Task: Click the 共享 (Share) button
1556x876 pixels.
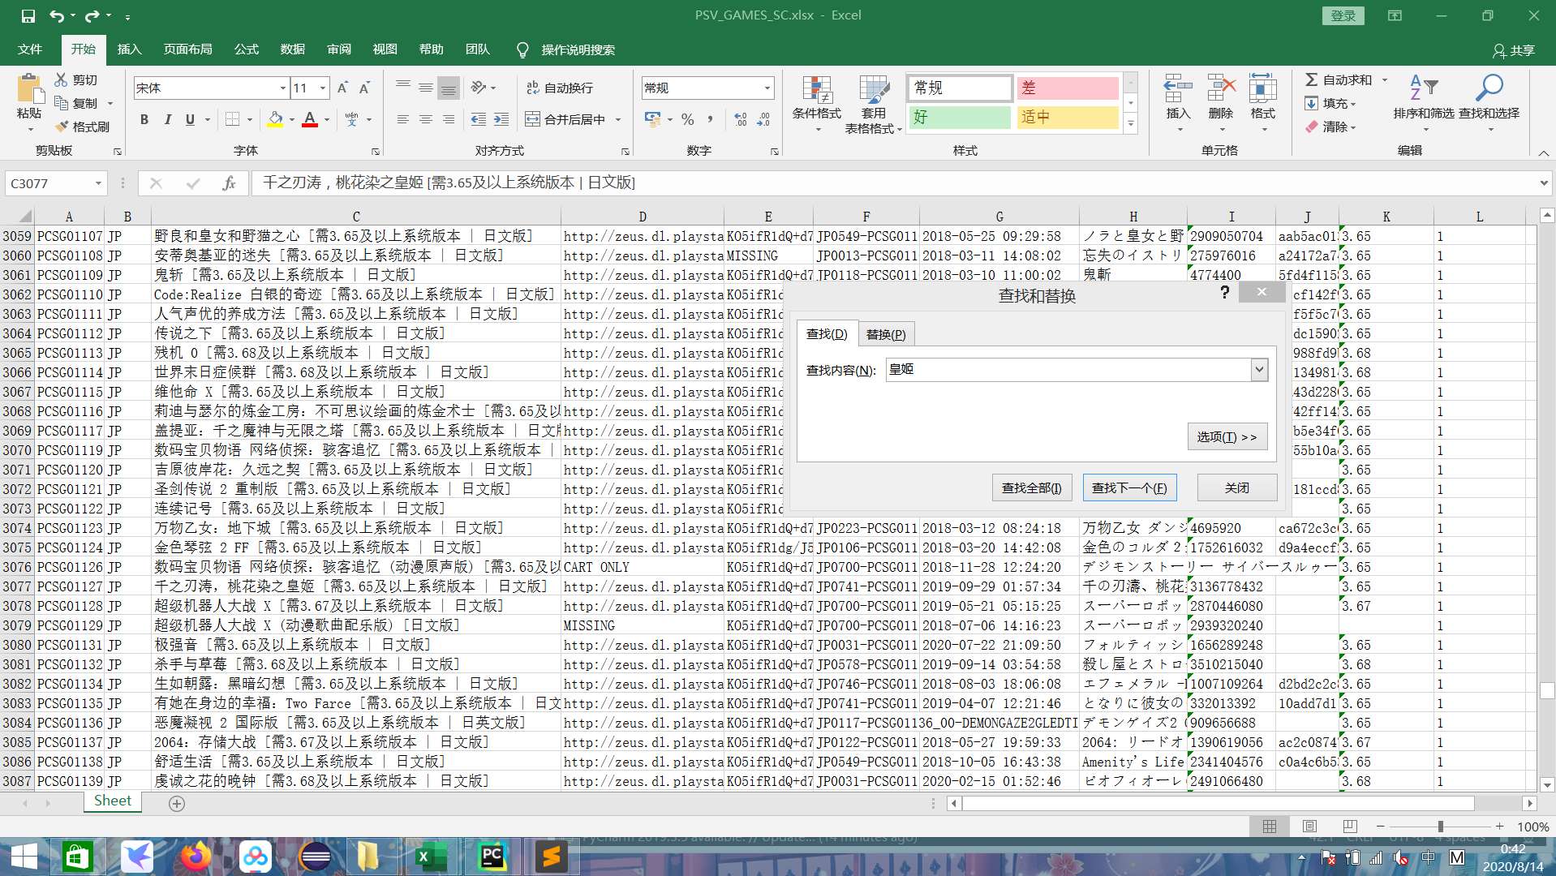Action: (1514, 50)
